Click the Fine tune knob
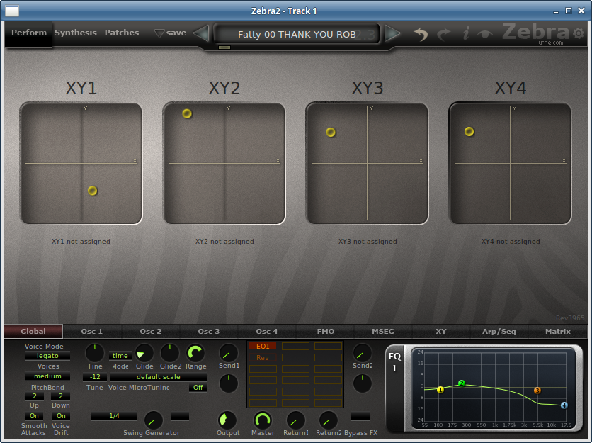Screen dimensions: 592x443 tap(95, 353)
